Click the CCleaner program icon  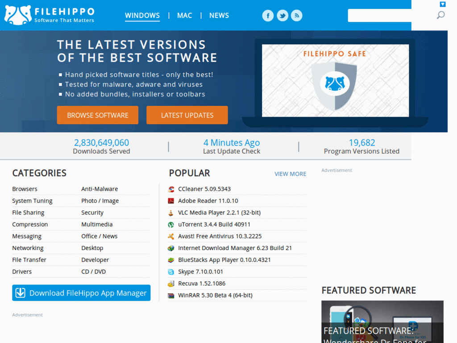tap(171, 189)
